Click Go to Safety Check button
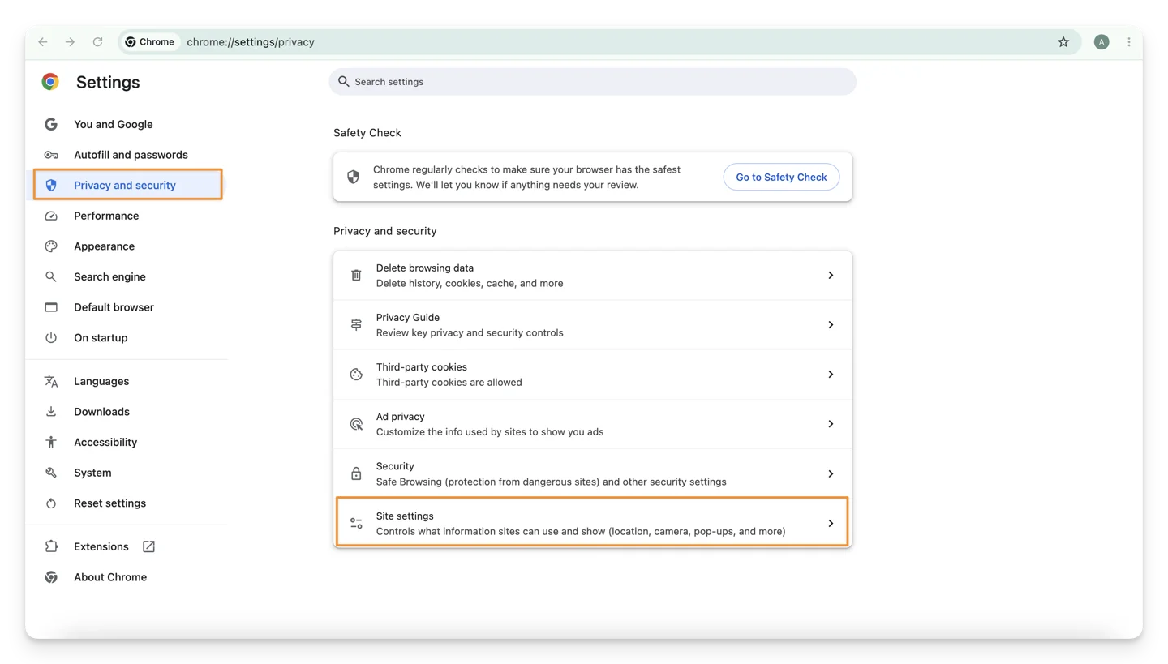 point(781,177)
